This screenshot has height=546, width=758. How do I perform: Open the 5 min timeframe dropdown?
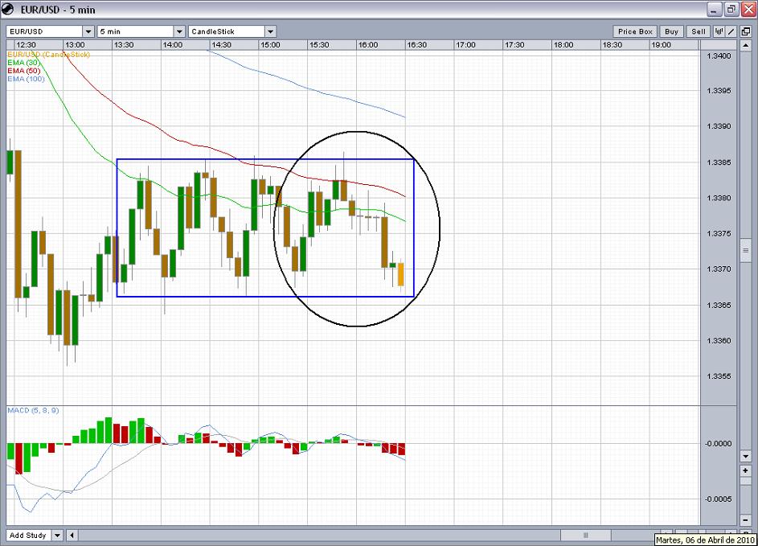click(x=179, y=31)
